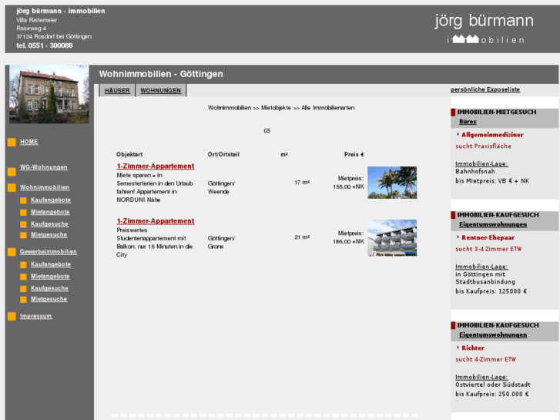Click the orange square beside HOME
Image resolution: width=560 pixels, height=420 pixels.
[12, 143]
